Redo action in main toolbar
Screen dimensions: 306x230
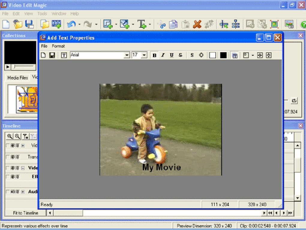pyautogui.click(x=88, y=24)
